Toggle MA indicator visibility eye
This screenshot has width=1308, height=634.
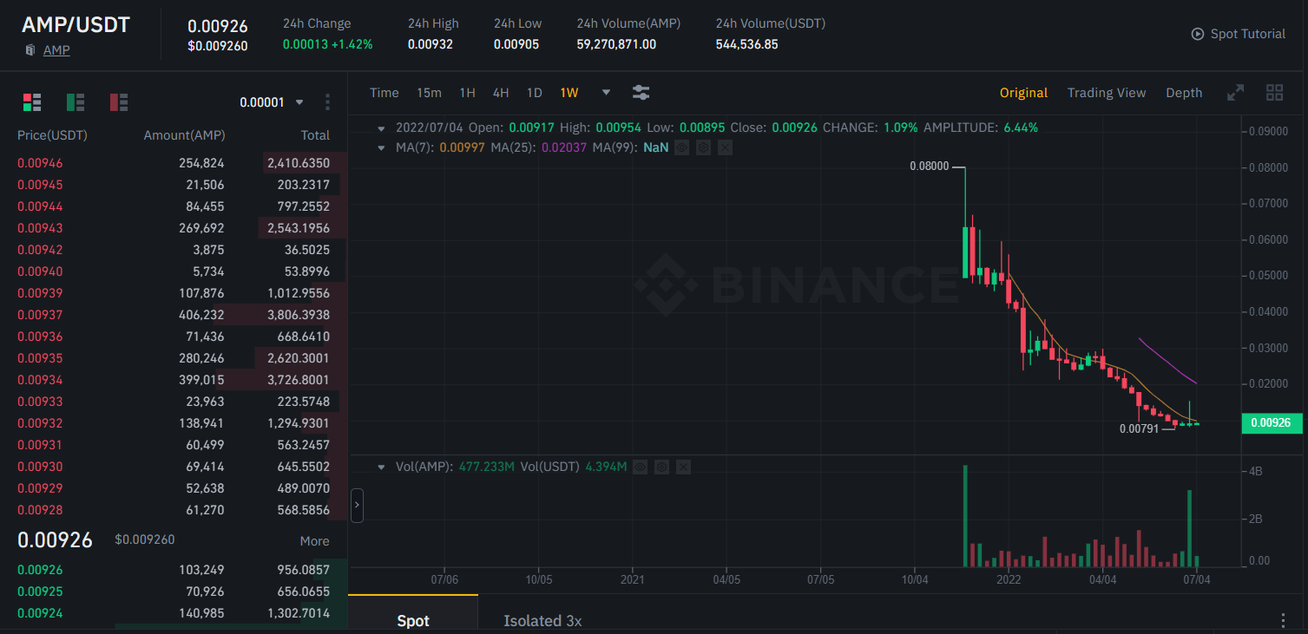point(682,148)
